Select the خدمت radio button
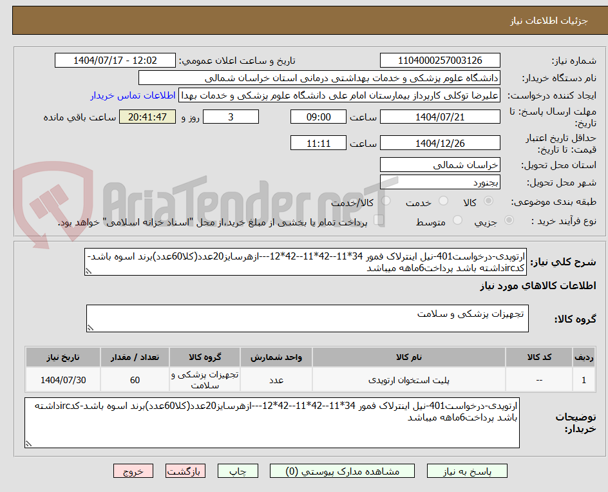The image size is (608, 492). coord(444,200)
